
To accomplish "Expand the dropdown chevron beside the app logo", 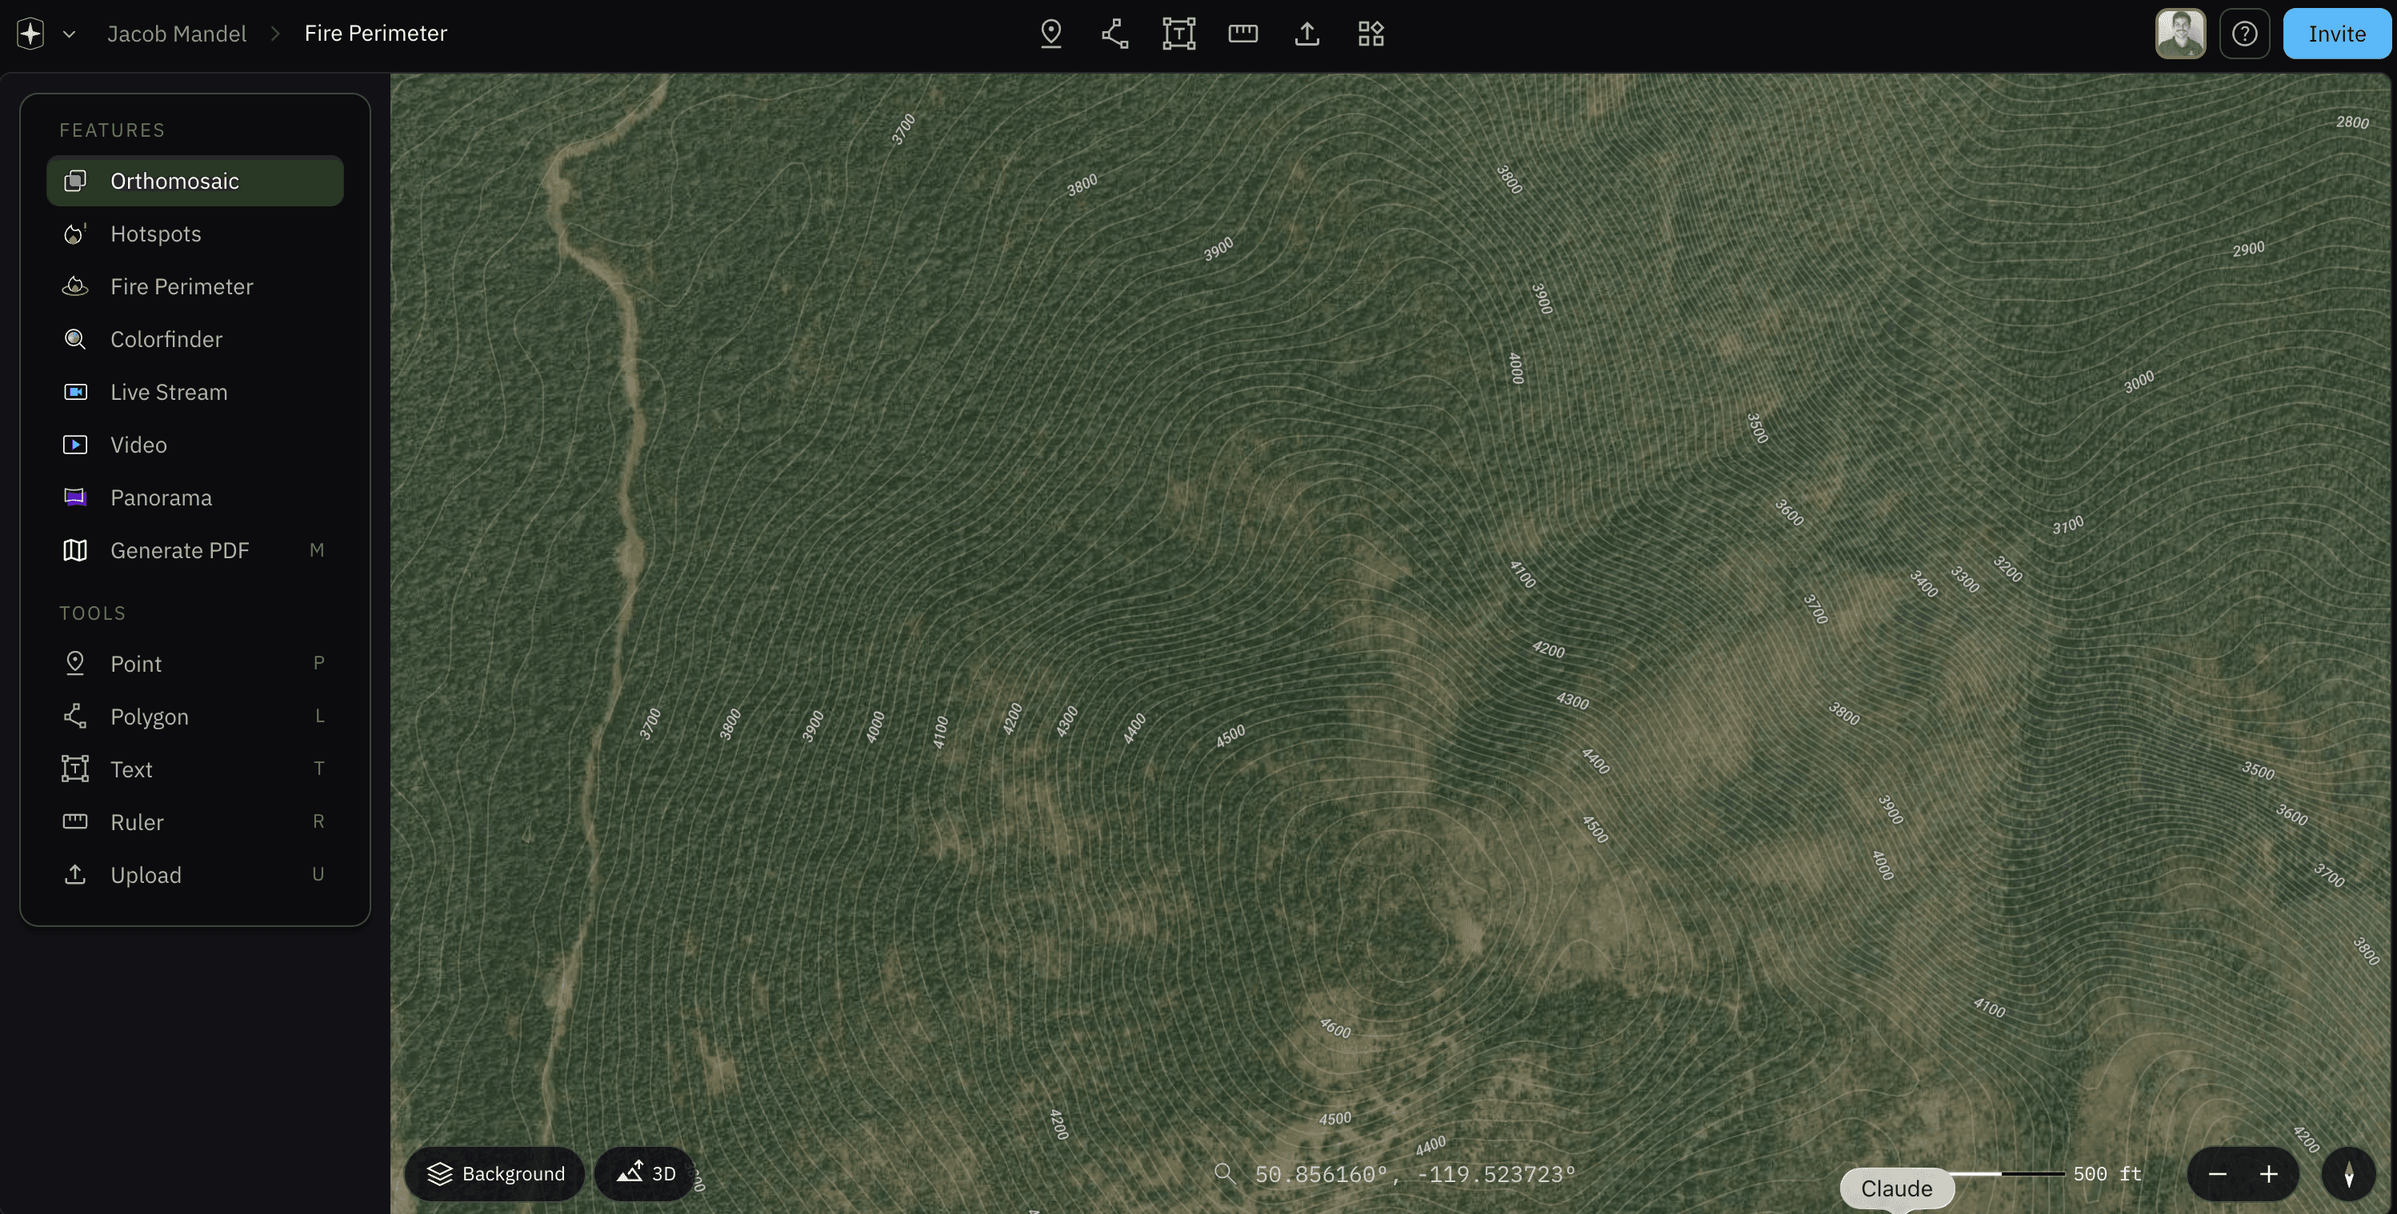I will tap(69, 34).
